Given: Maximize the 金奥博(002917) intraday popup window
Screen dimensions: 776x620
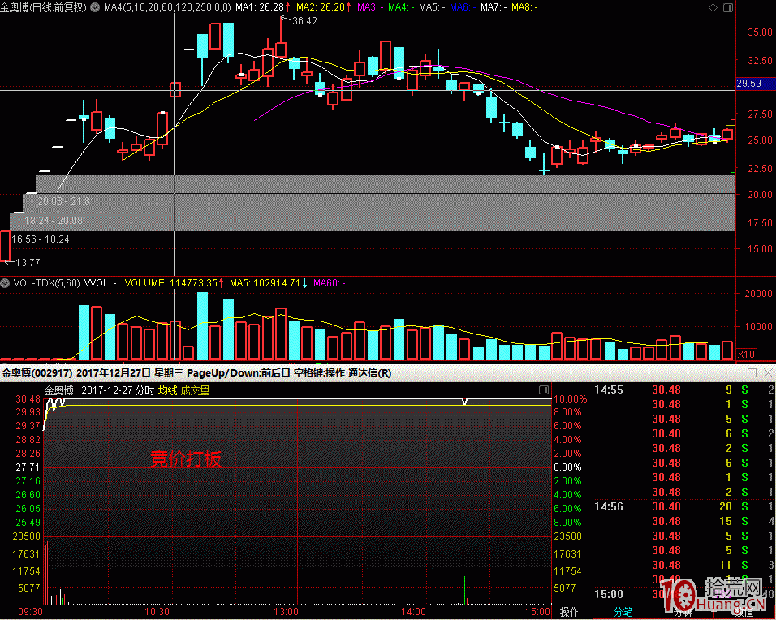Looking at the screenshot, I should coord(752,372).
